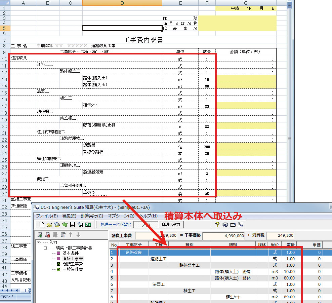Image resolution: width=332 pixels, height=303 pixels.
Task: Click the greyed-out document icon in tree toolbar
Action: [x=55, y=235]
